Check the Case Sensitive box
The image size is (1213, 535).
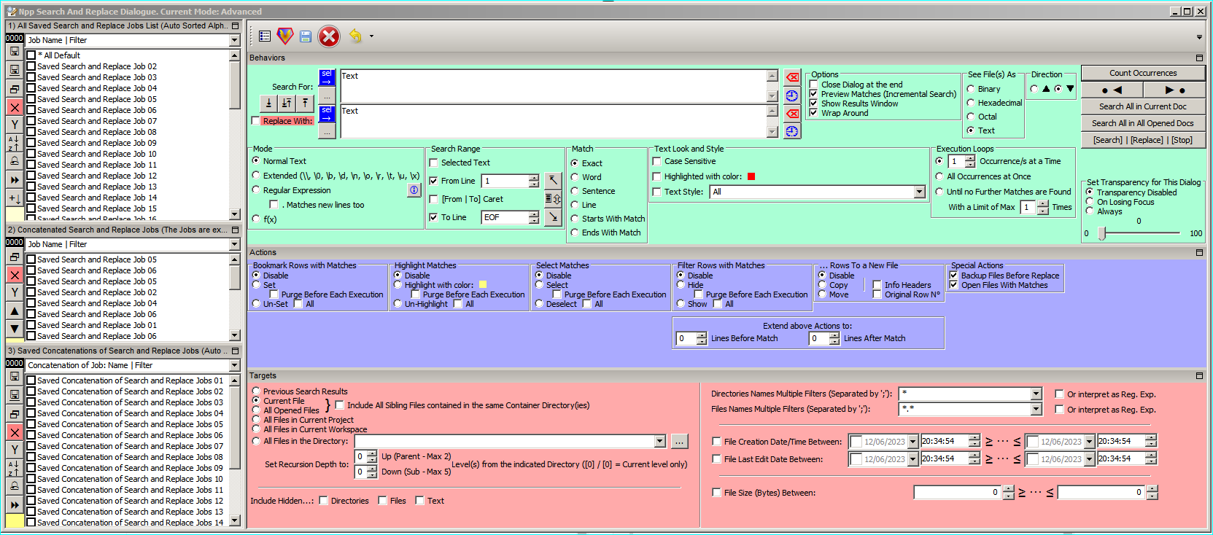(x=656, y=161)
